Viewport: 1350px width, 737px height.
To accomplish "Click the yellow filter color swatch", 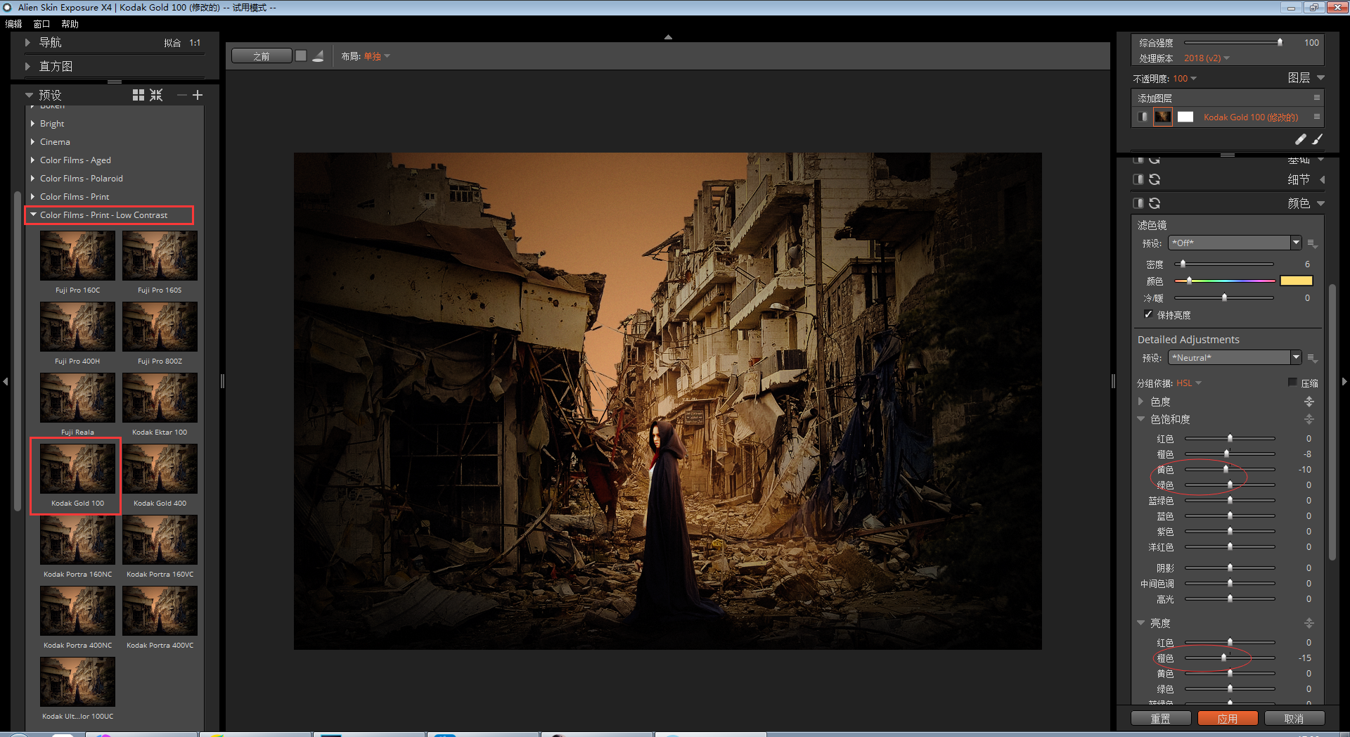I will [x=1297, y=281].
